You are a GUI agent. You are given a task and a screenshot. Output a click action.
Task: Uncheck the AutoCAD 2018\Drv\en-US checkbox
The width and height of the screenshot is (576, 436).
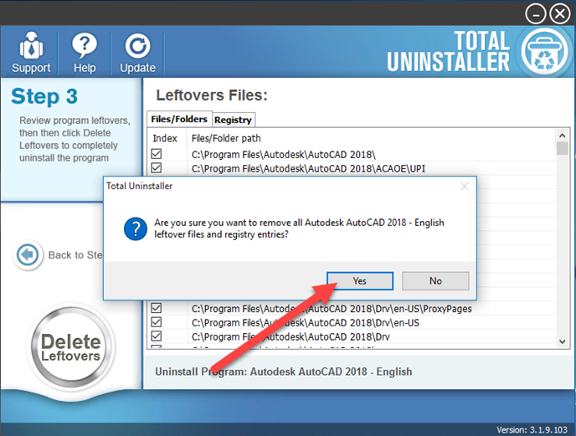157,321
